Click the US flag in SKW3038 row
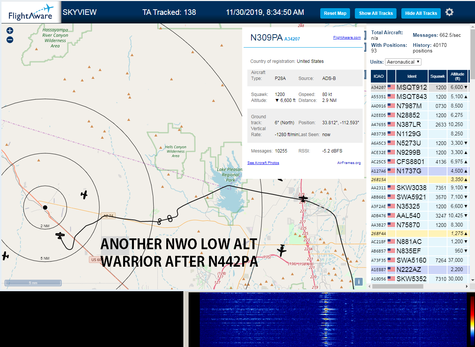Image resolution: width=475 pixels, height=347 pixels. click(x=391, y=187)
